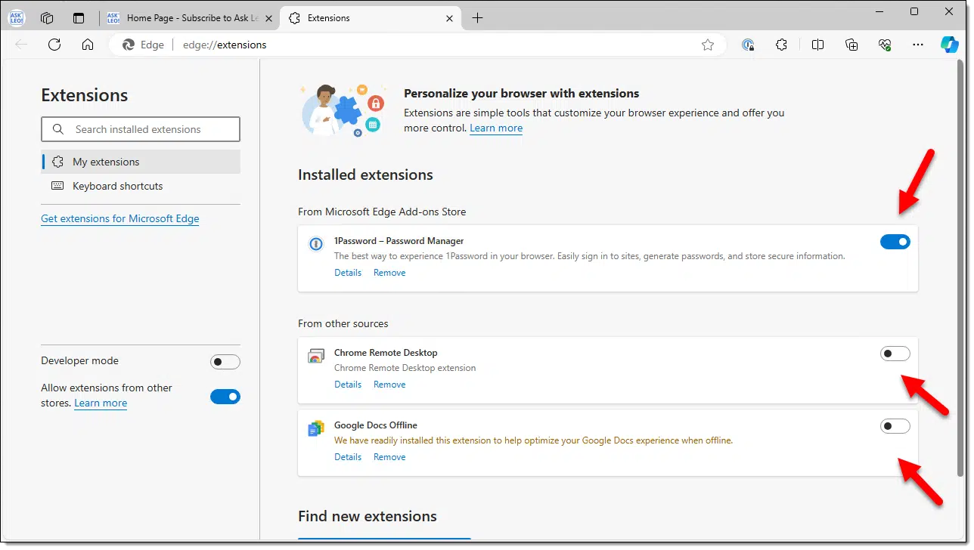Click the edge://extensions address bar
This screenshot has height=550, width=974.
point(418,45)
